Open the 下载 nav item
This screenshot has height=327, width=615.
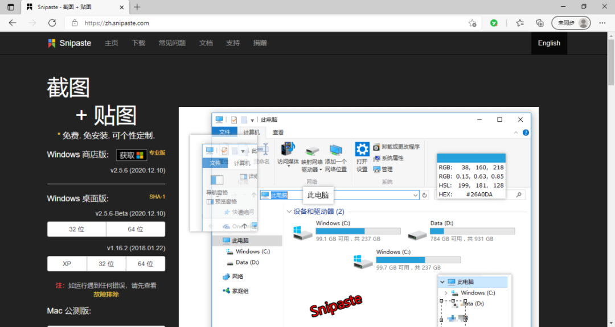tap(138, 43)
